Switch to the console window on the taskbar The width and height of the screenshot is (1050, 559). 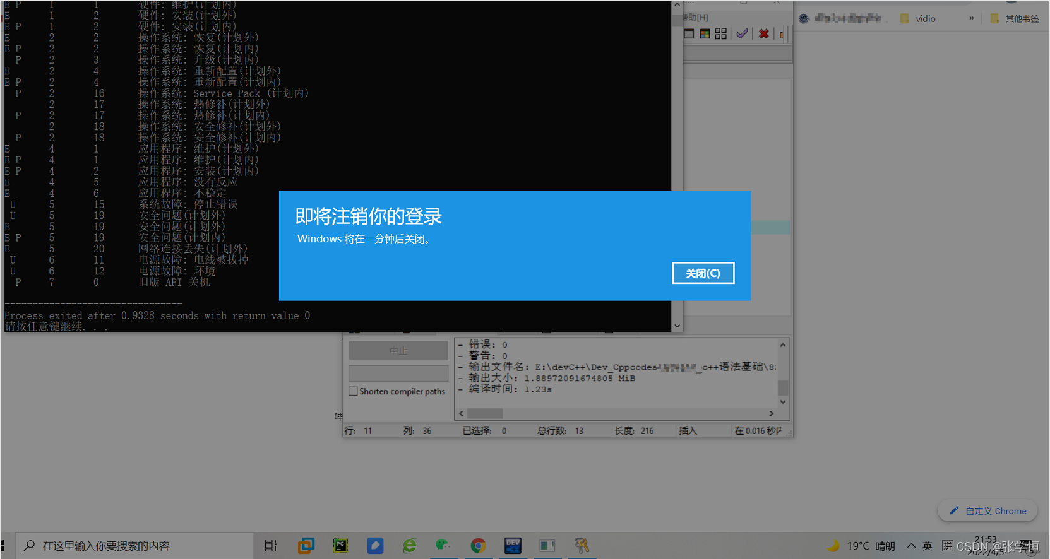click(x=547, y=546)
